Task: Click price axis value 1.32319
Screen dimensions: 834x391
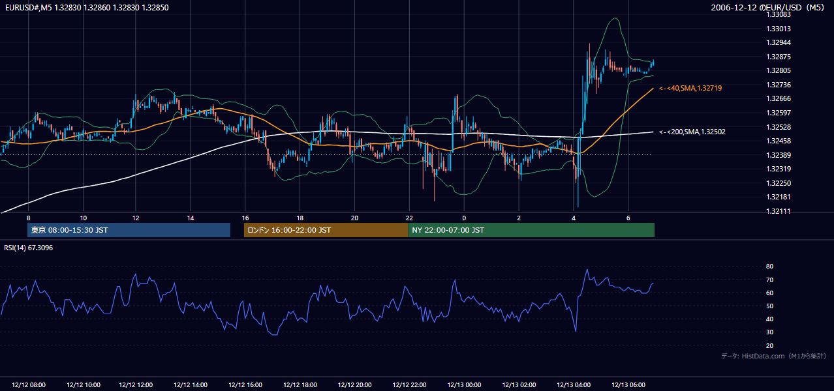Action: click(779, 169)
